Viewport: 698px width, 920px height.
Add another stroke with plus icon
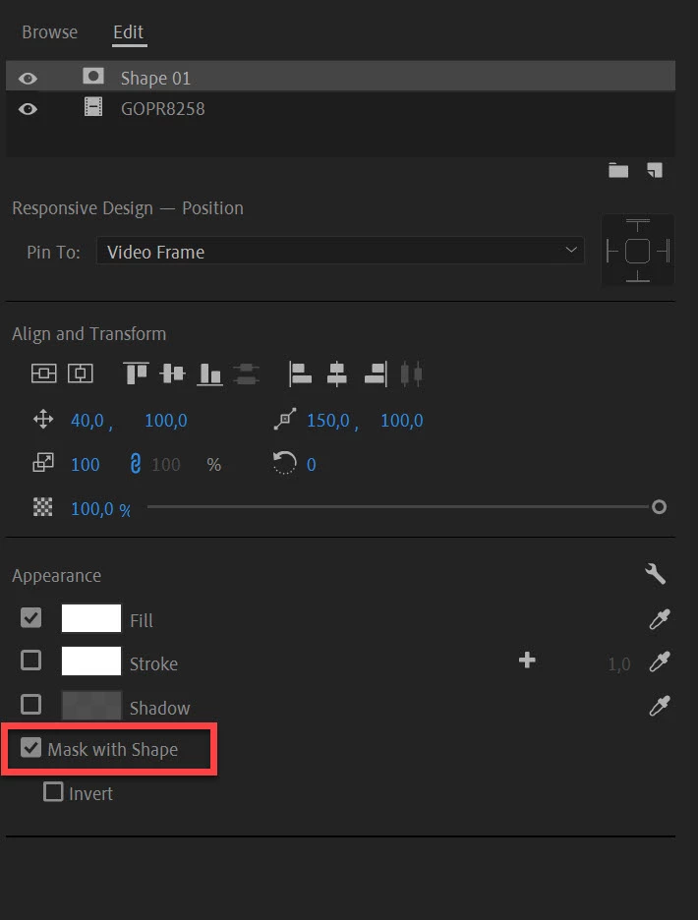click(527, 661)
